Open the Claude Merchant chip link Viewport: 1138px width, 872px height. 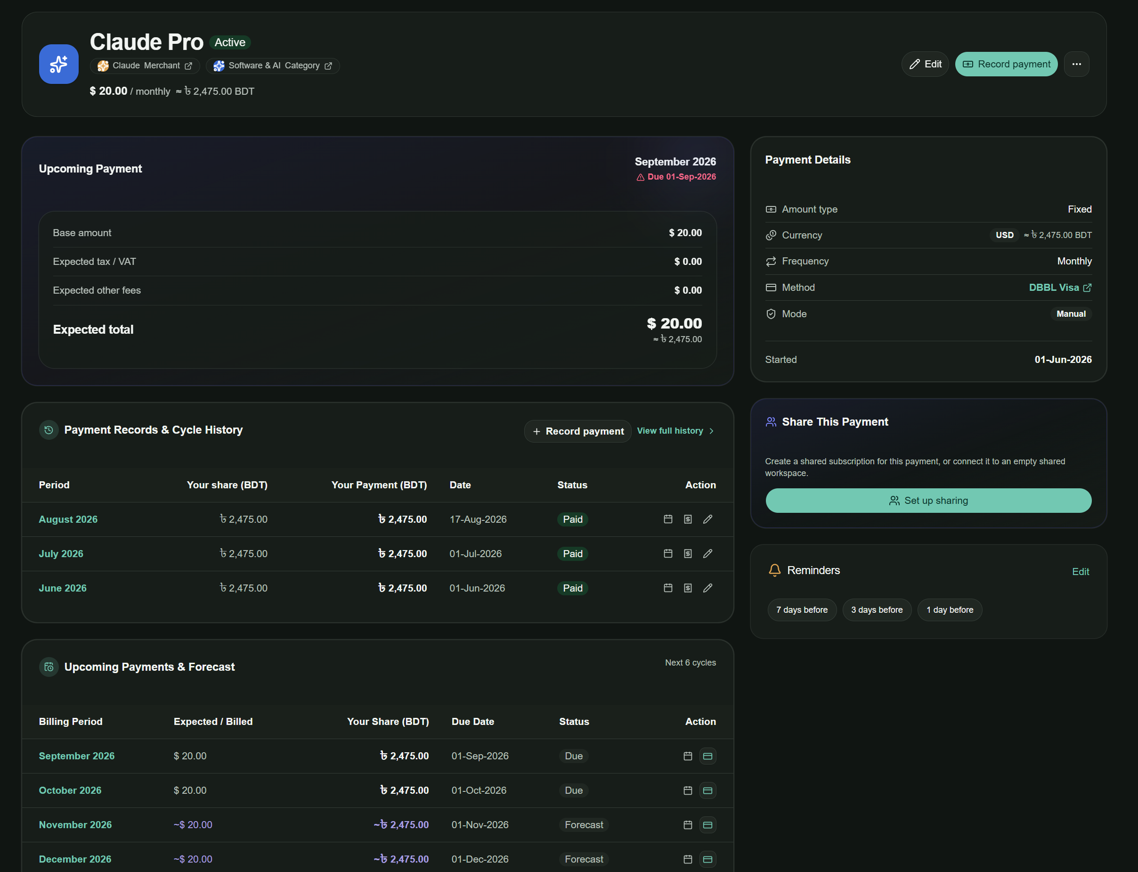point(145,66)
